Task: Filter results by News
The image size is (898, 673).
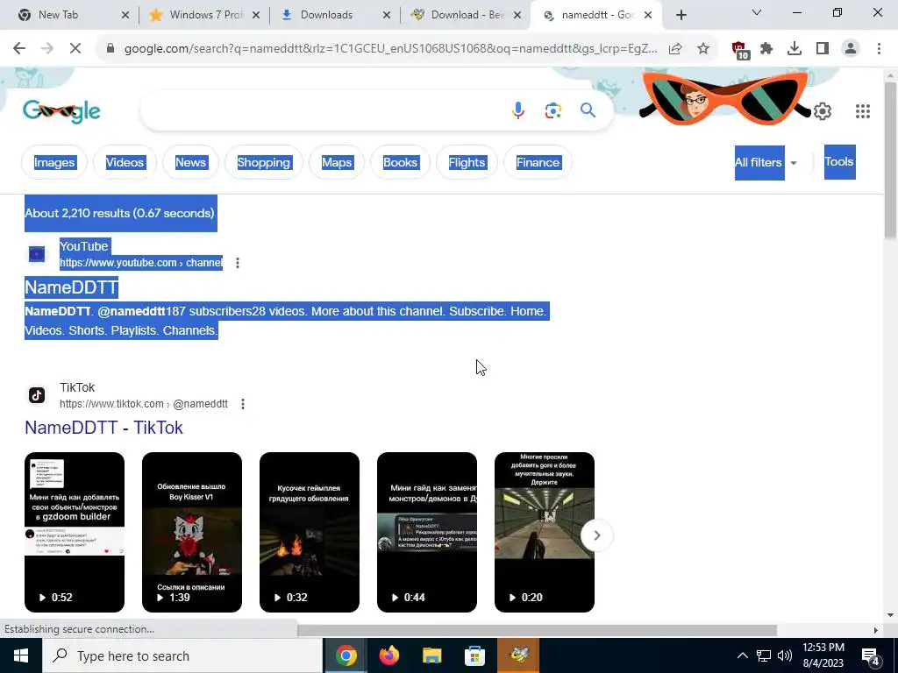Action: click(x=190, y=162)
